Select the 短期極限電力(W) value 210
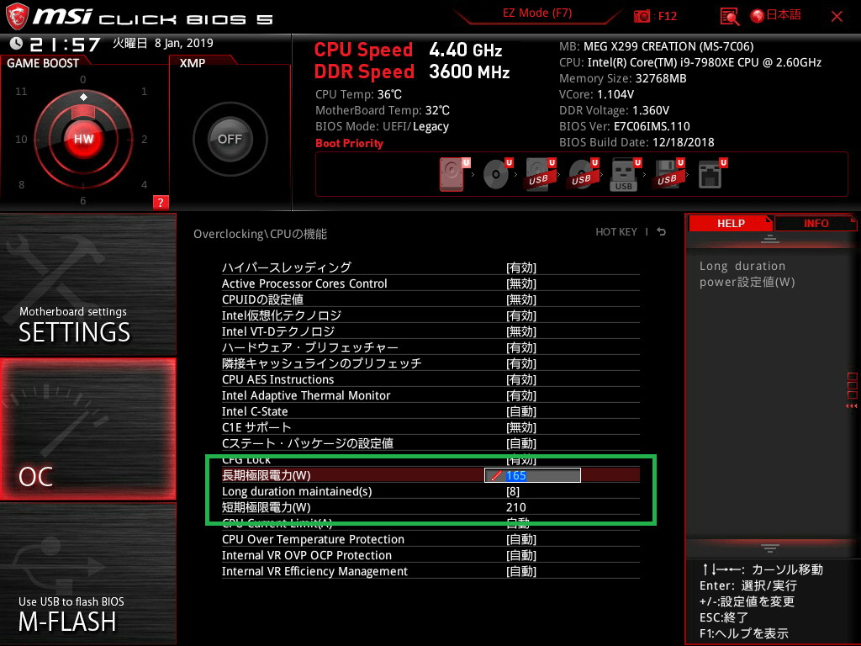This screenshot has width=861, height=646. point(515,507)
